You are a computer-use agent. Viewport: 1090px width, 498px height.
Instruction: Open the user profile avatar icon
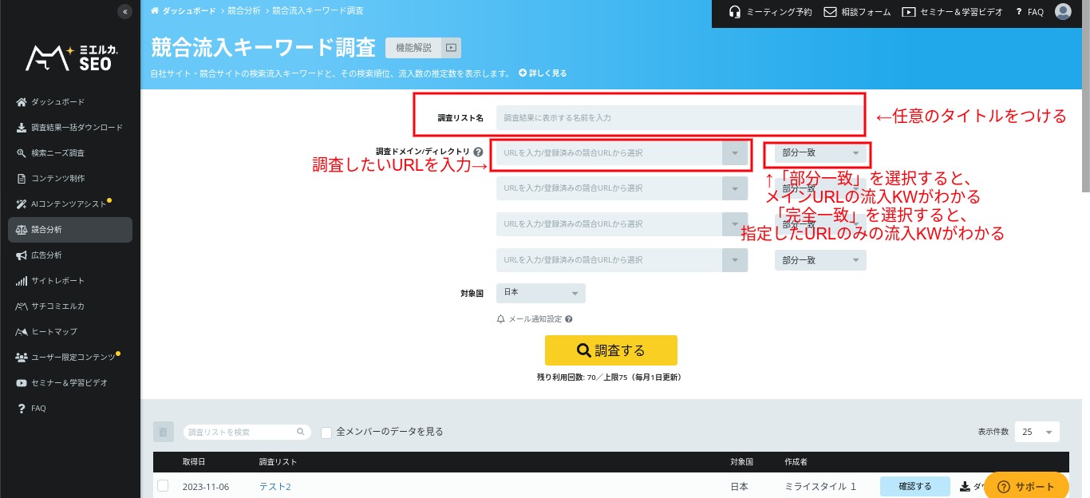[x=1062, y=12]
